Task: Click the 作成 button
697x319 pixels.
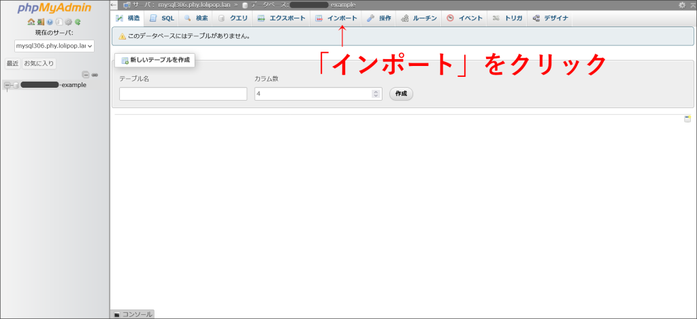Action: 401,94
